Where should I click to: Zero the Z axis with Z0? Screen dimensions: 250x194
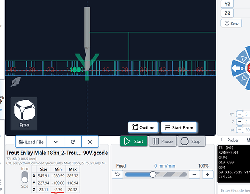[x=227, y=13]
